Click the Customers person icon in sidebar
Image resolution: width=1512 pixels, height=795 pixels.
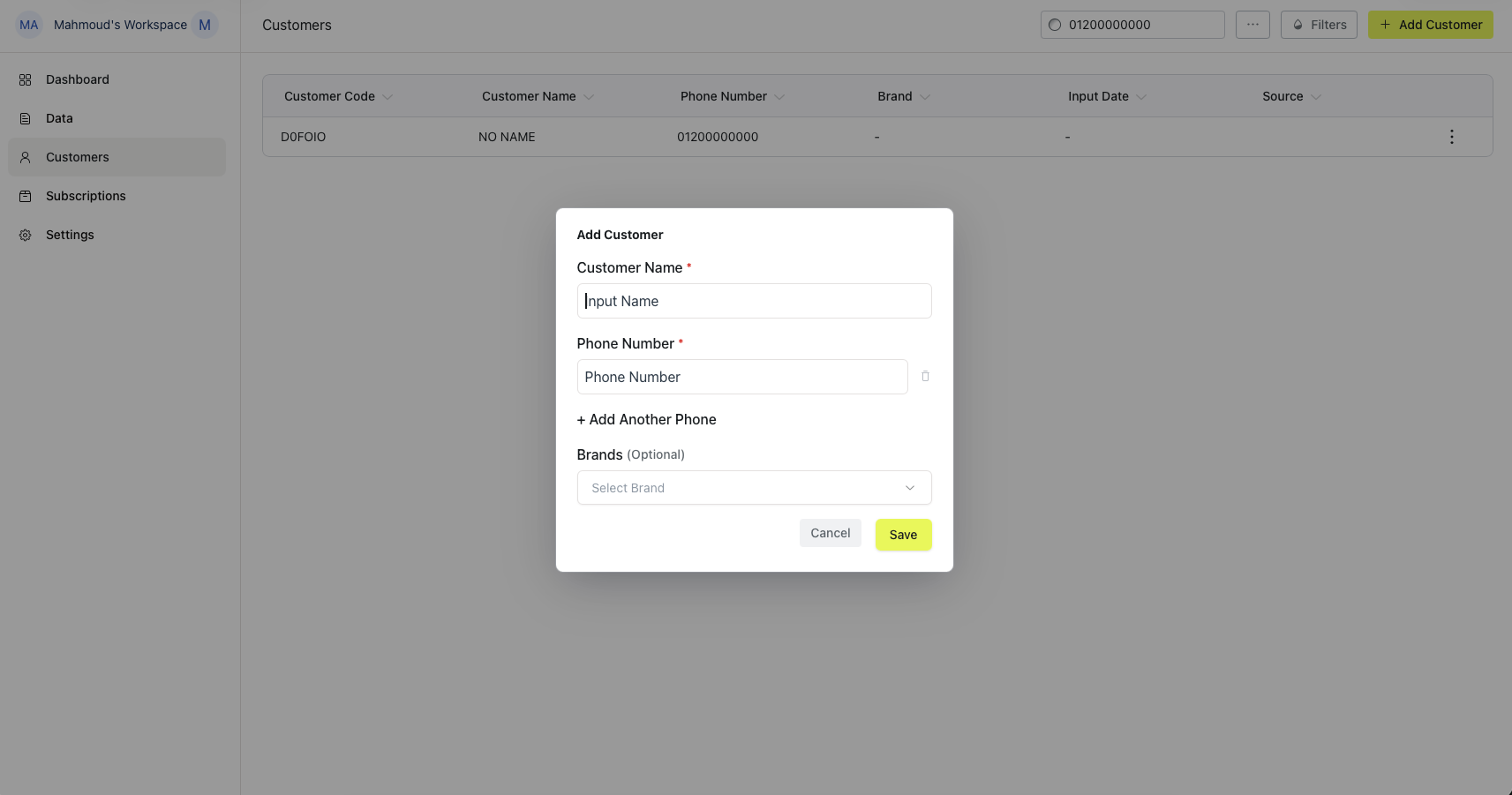[26, 157]
